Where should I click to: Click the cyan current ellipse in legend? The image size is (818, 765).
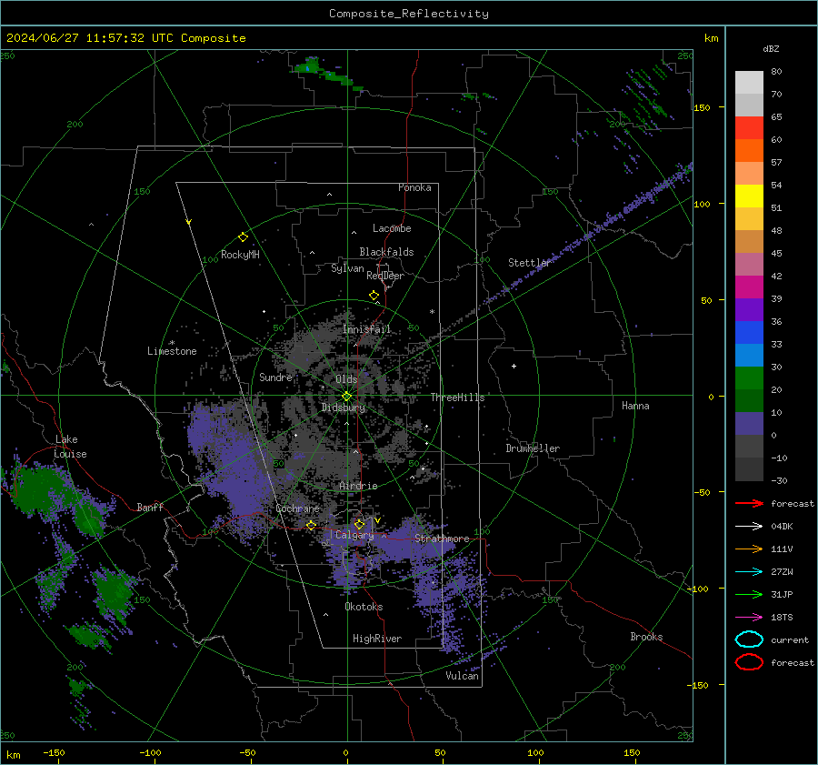coord(749,639)
